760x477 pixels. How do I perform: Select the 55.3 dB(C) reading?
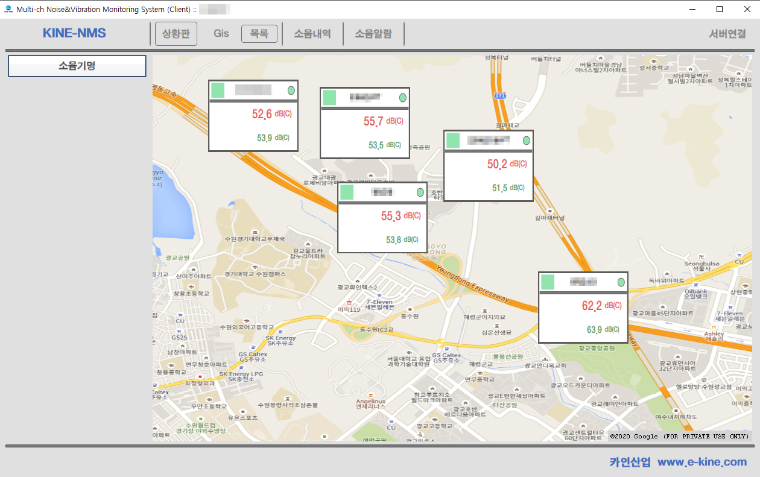coord(401,216)
